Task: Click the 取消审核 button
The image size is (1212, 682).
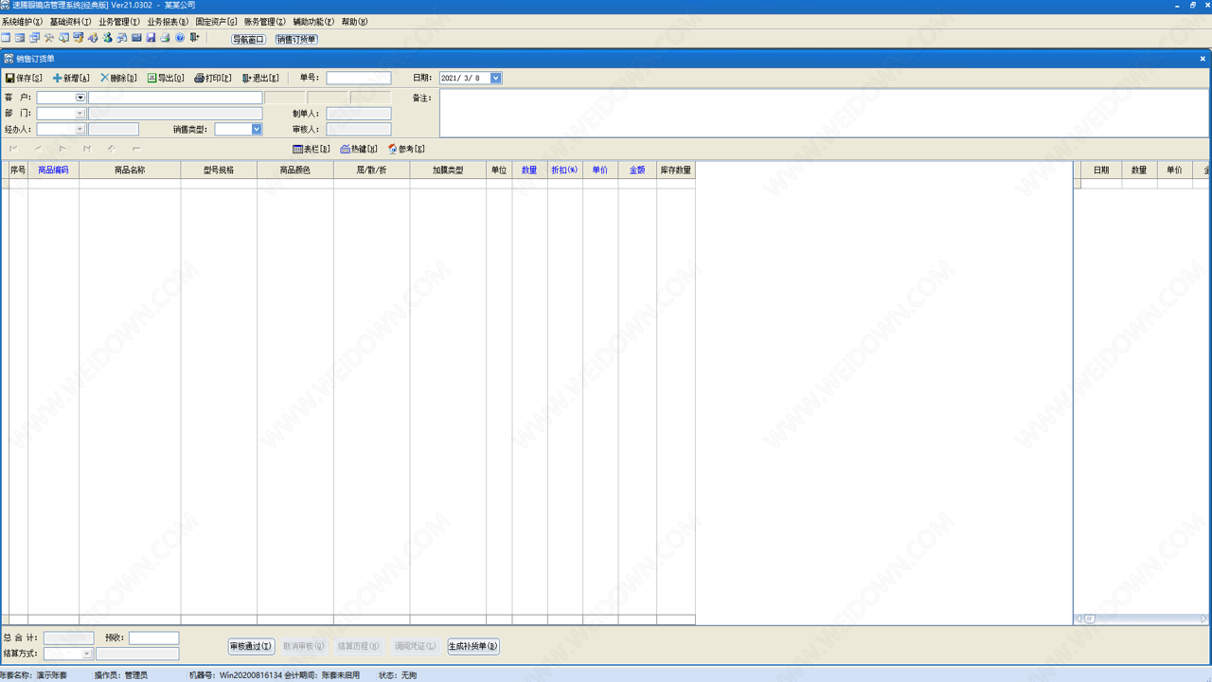Action: pyautogui.click(x=304, y=646)
